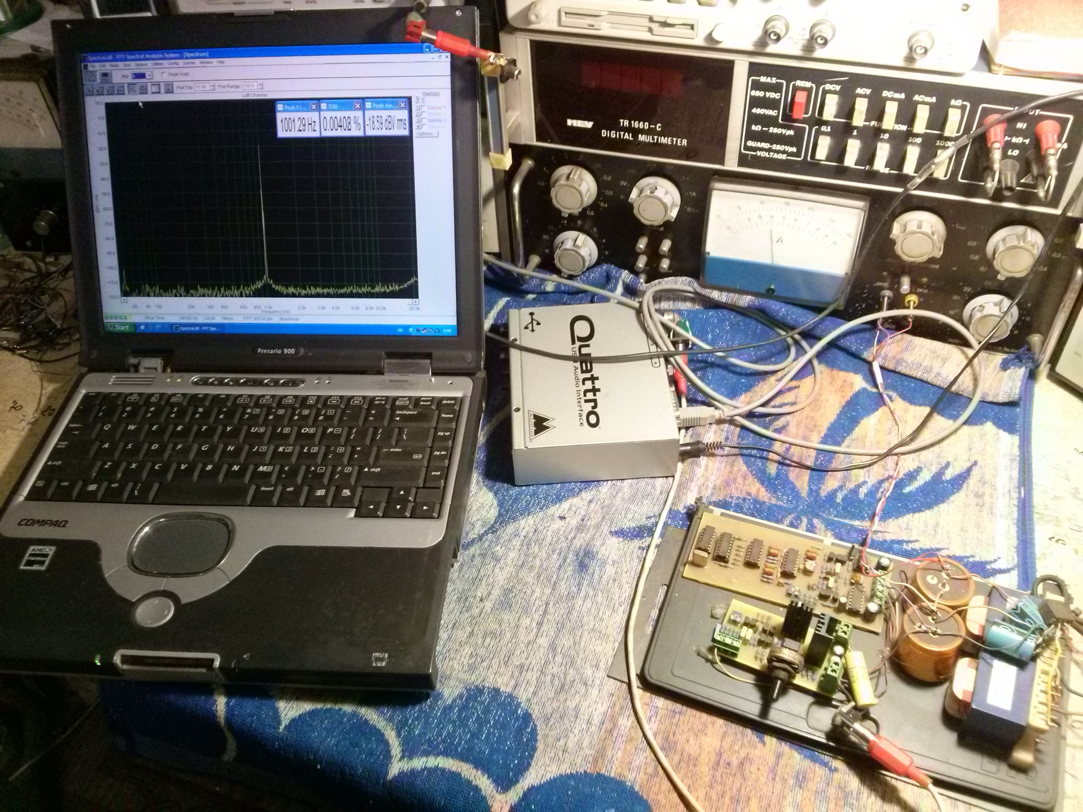Click the Stop icon beside the Run icon

pos(105,76)
